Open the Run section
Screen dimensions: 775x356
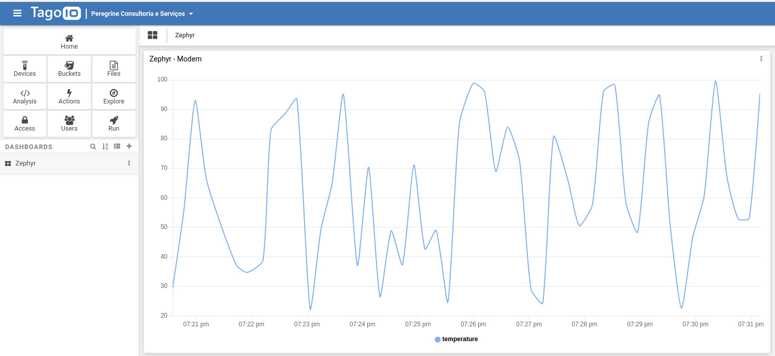114,124
